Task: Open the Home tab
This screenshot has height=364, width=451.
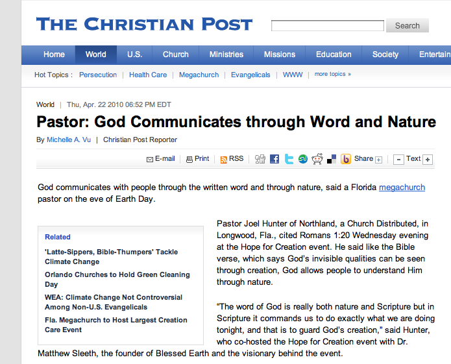Action: pos(54,55)
